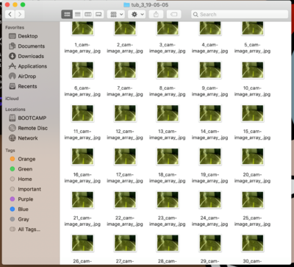Switch to icon view
Viewport: 294px width, 267px height.
67,15
